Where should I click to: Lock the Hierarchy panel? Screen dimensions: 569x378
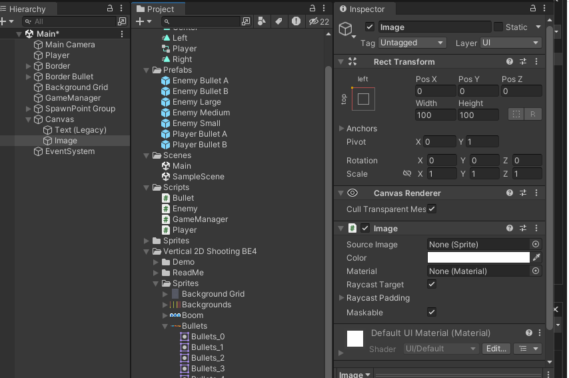[x=110, y=8]
